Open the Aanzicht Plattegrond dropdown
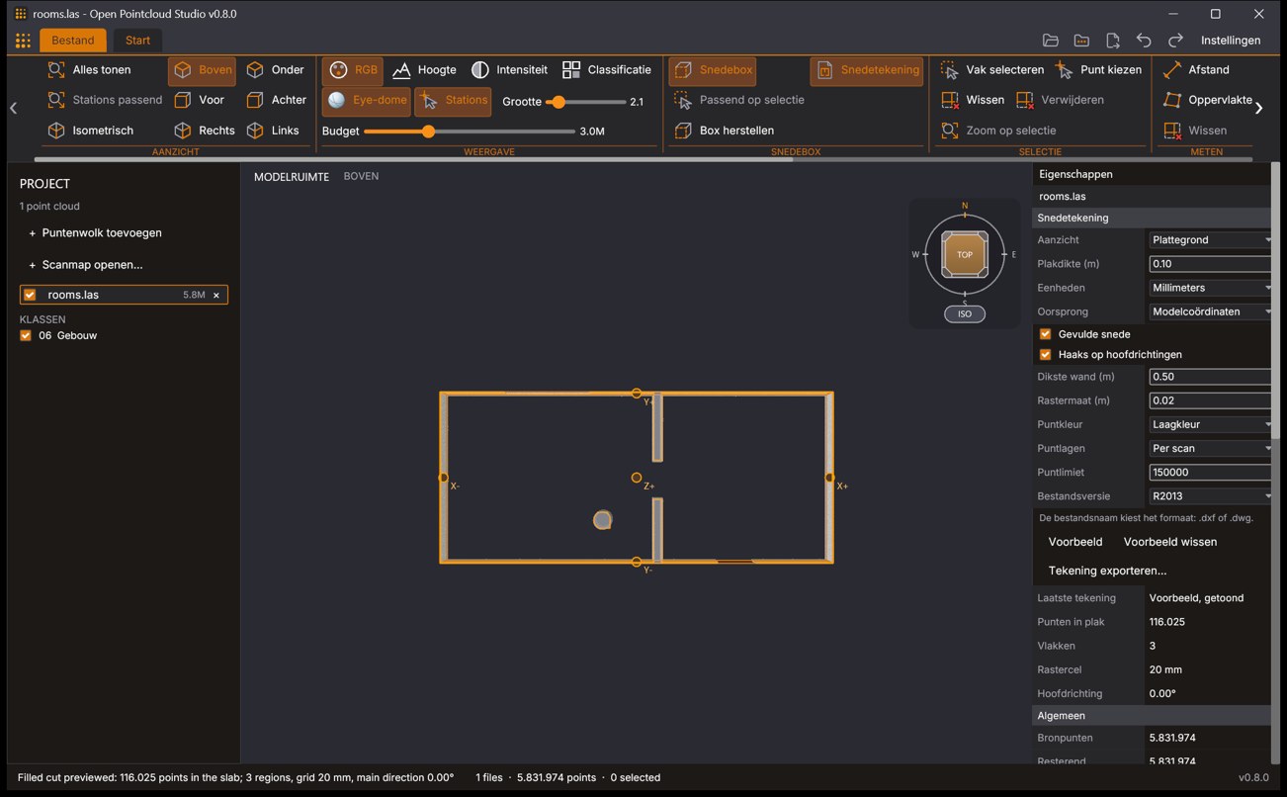 1210,240
